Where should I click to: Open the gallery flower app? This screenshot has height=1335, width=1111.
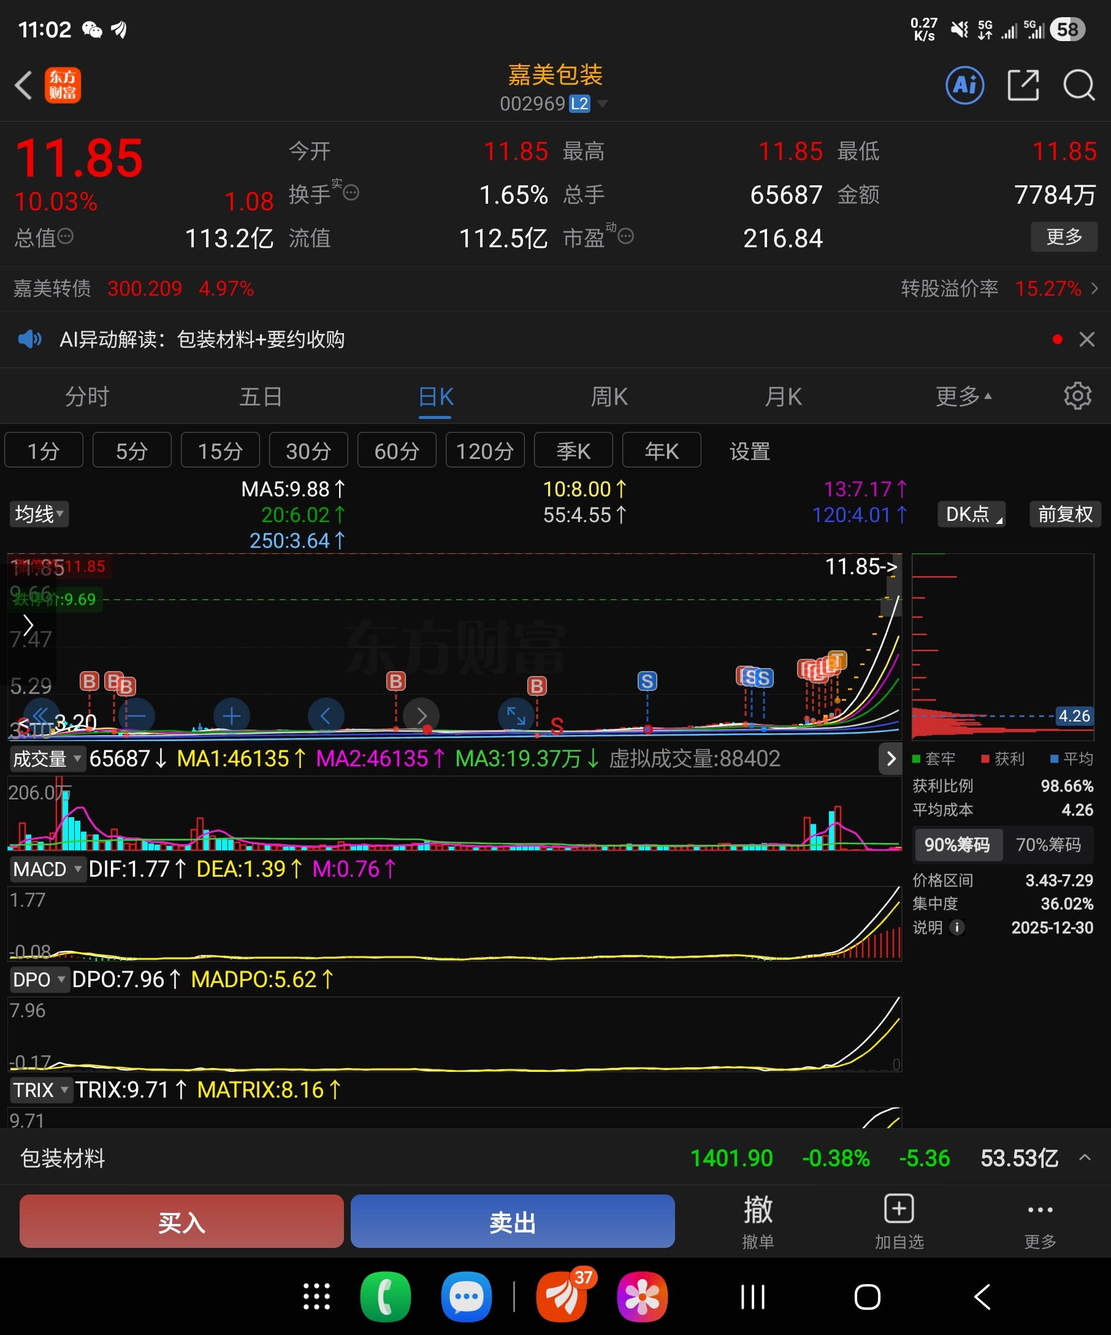642,1297
